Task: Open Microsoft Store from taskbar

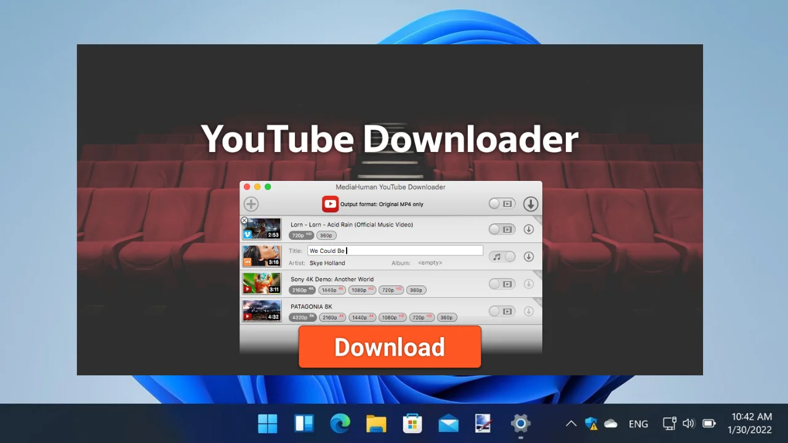Action: (x=412, y=423)
